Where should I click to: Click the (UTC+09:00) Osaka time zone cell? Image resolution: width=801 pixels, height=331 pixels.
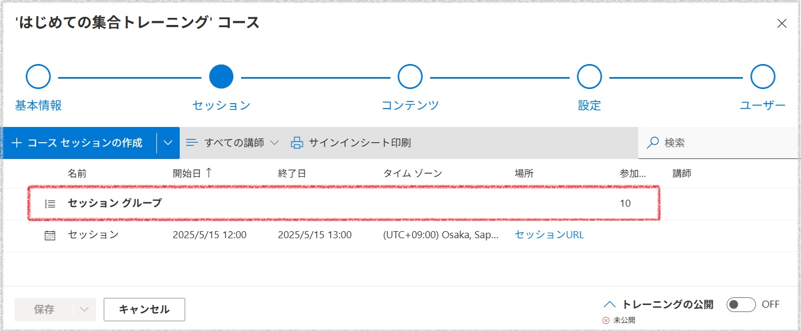441,235
